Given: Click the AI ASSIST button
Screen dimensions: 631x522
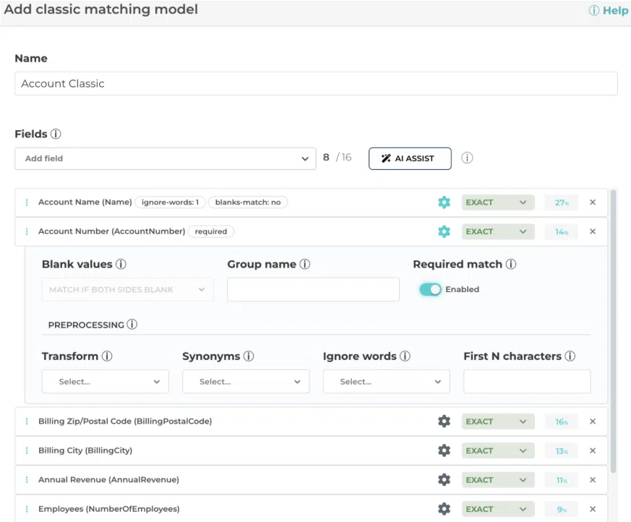Looking at the screenshot, I should (x=410, y=158).
